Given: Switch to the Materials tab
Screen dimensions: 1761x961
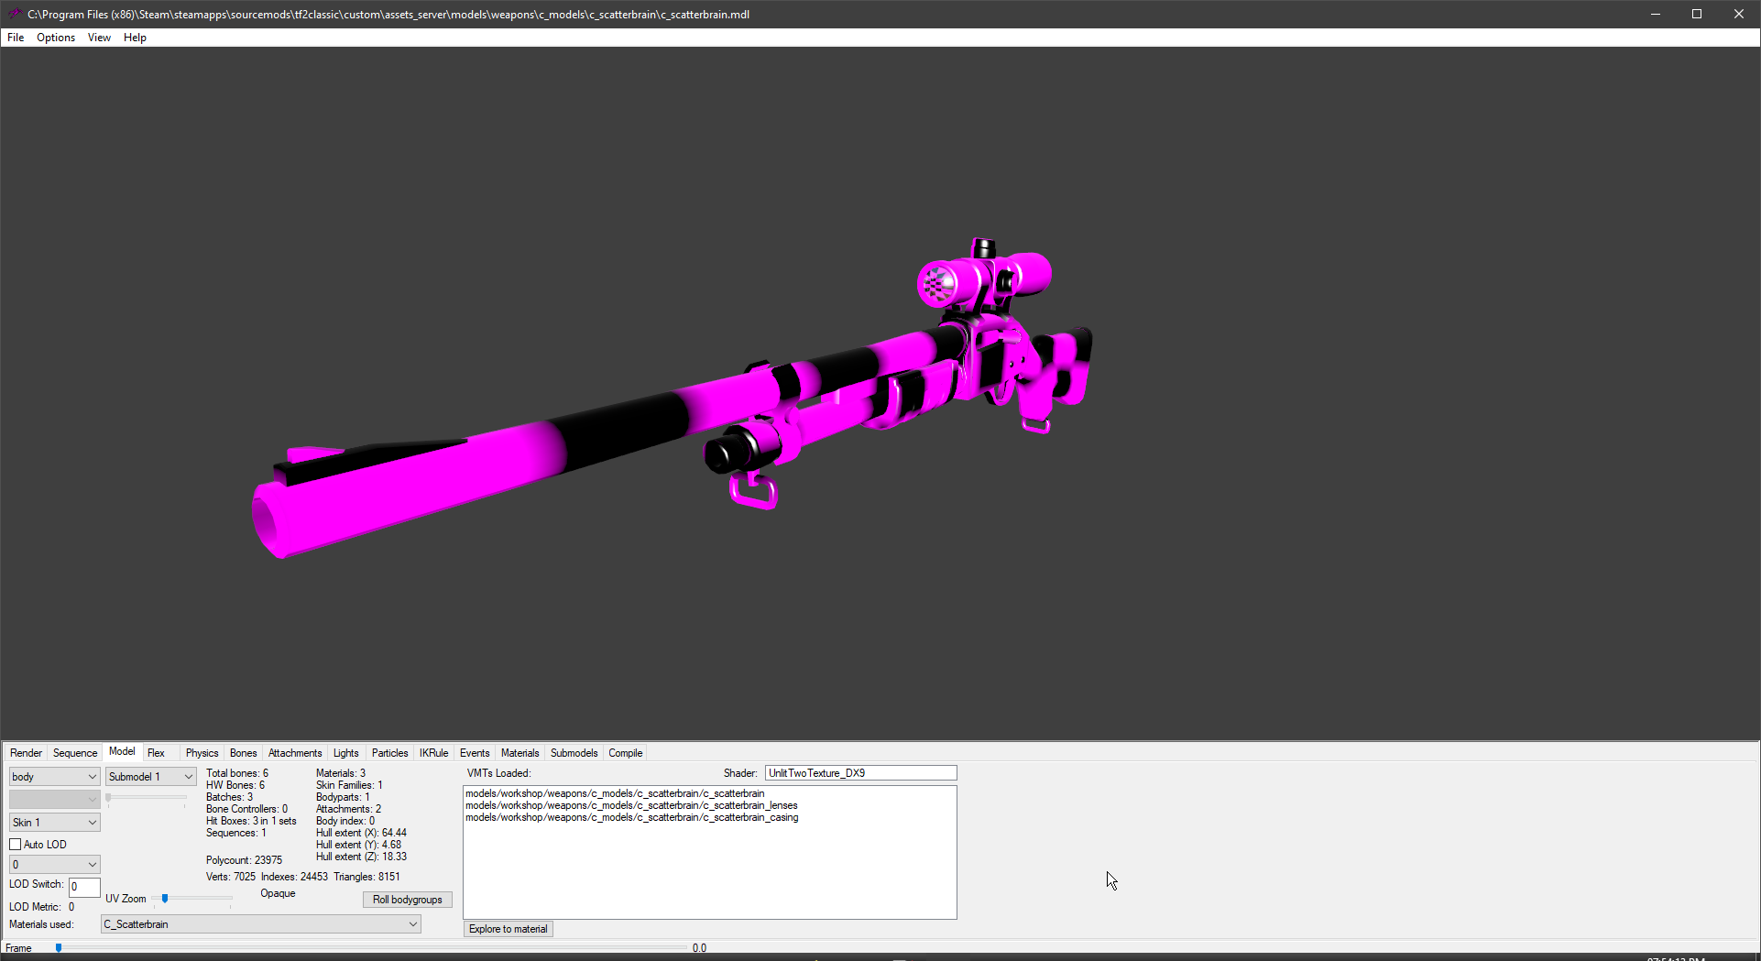Looking at the screenshot, I should pyautogui.click(x=520, y=753).
